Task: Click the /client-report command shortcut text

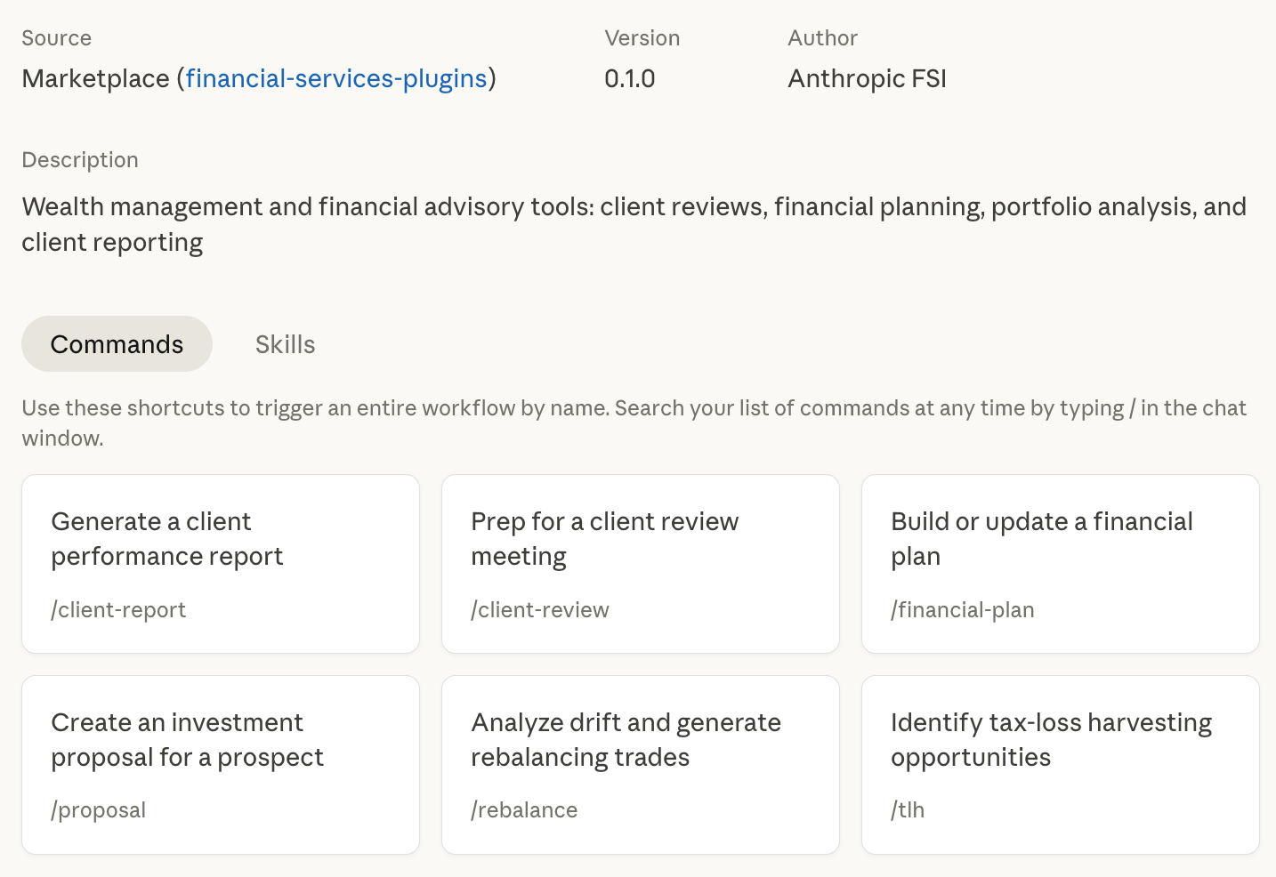Action: point(118,610)
